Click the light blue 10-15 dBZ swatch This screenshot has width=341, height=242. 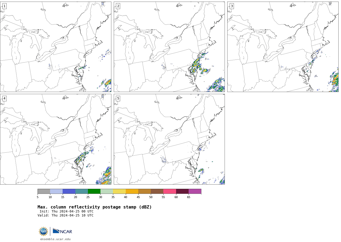pos(56,191)
